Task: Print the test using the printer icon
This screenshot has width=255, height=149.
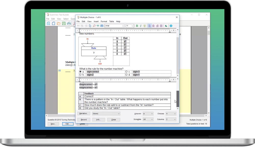Action: [x=69, y=23]
